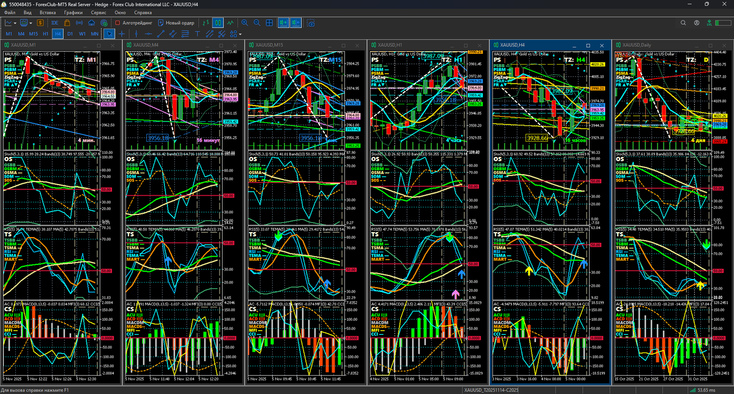Viewport: 734px width, 394px height.
Task: Select the equidistant channel tool
Action: [210, 34]
